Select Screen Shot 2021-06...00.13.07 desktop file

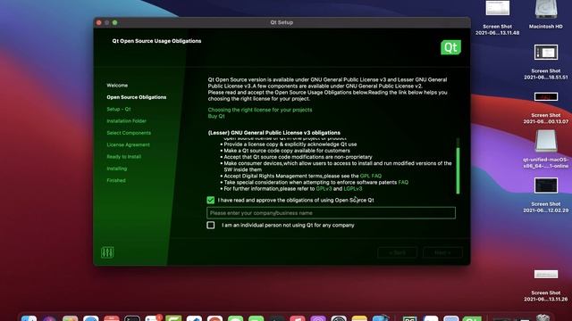tap(546, 97)
